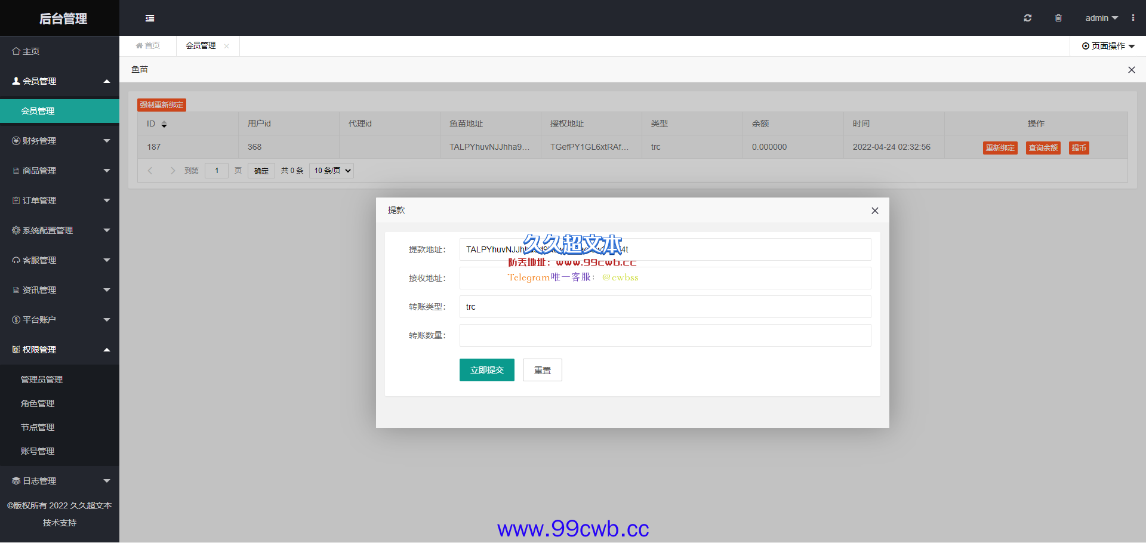Expand the 系统配置管理 menu

(60, 230)
